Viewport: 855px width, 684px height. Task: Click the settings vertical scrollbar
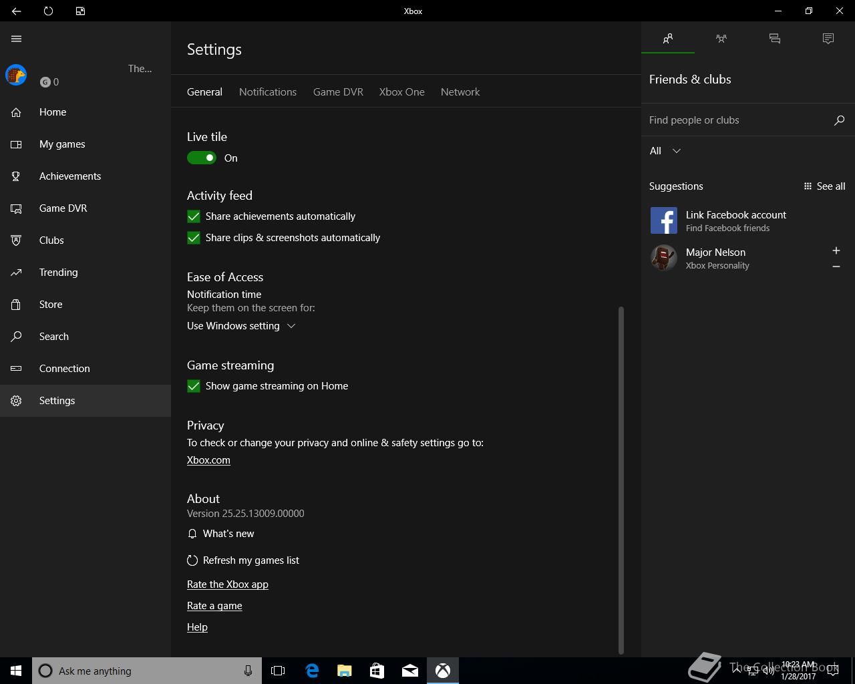(621, 480)
